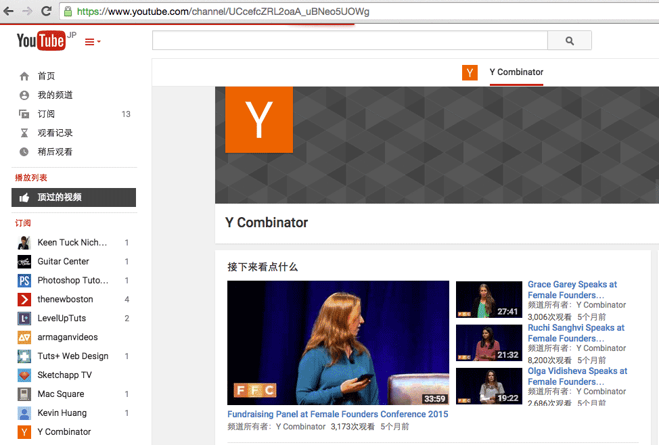Click subscription count 13 beside 订阅
The image size is (659, 445).
[x=126, y=114]
